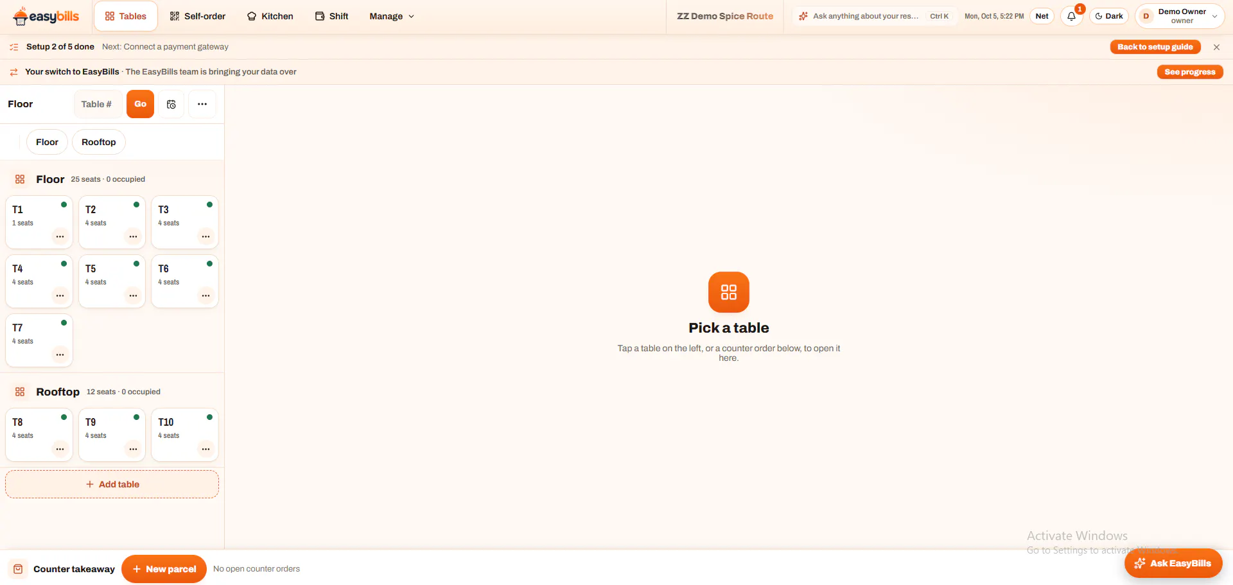Click the See progress button

1190,72
